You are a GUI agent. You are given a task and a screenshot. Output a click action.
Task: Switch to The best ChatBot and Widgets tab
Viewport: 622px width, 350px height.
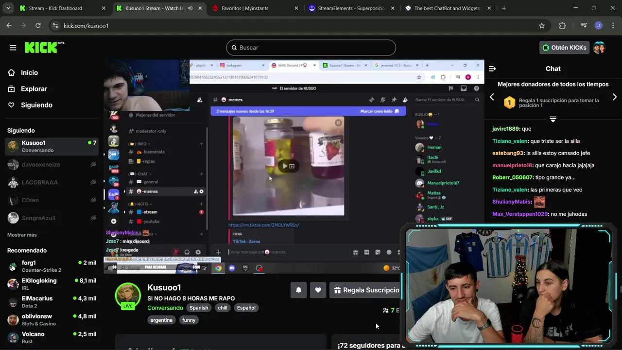447,8
